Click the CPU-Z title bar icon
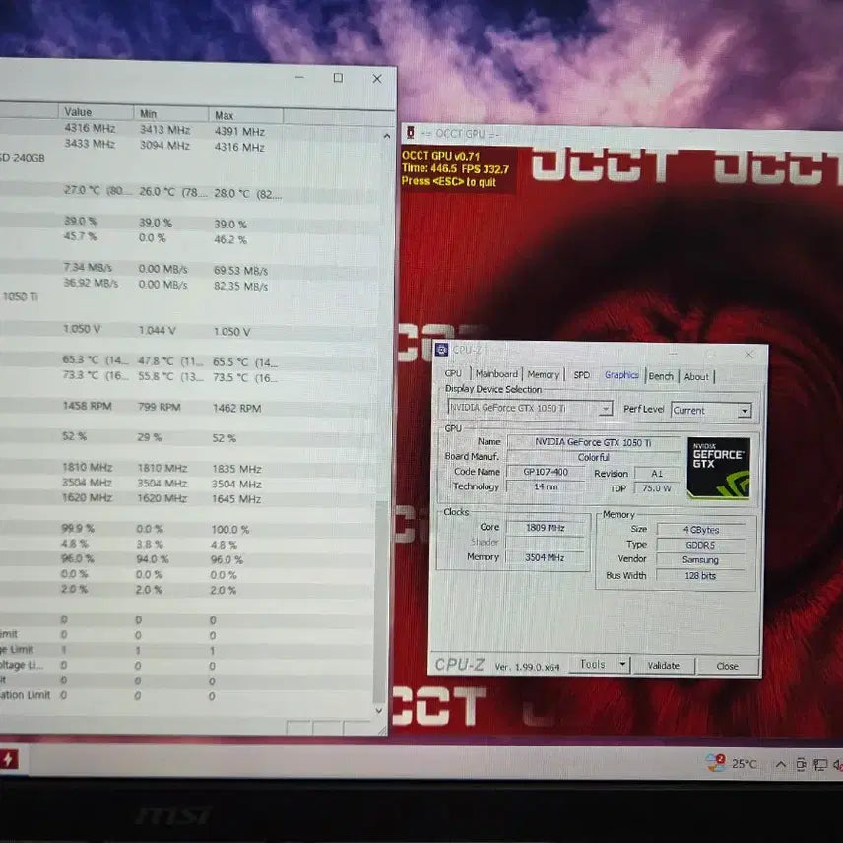 point(441,350)
